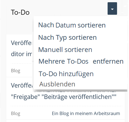The width and height of the screenshot is (129, 122).
Task: Click the "ditor im" to-do text line
Action: (x=21, y=54)
